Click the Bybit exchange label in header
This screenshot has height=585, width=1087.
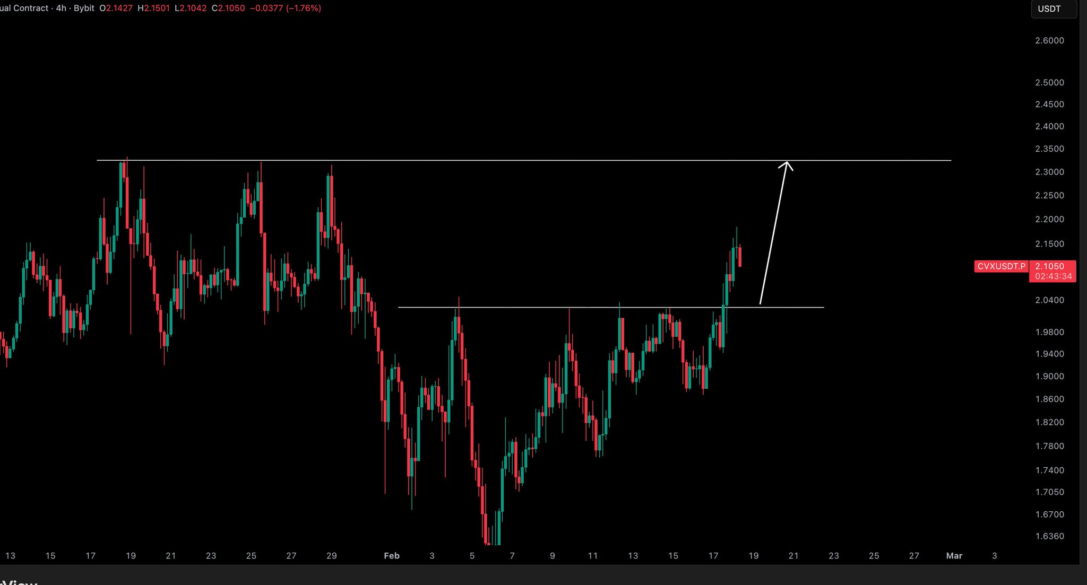click(84, 8)
